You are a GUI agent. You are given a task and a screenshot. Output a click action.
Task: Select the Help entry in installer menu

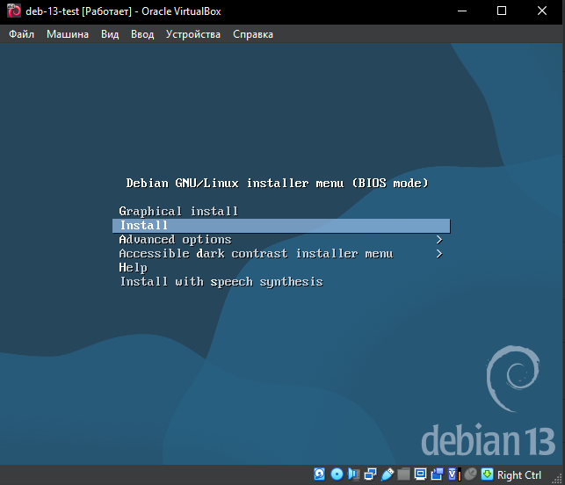(x=133, y=268)
